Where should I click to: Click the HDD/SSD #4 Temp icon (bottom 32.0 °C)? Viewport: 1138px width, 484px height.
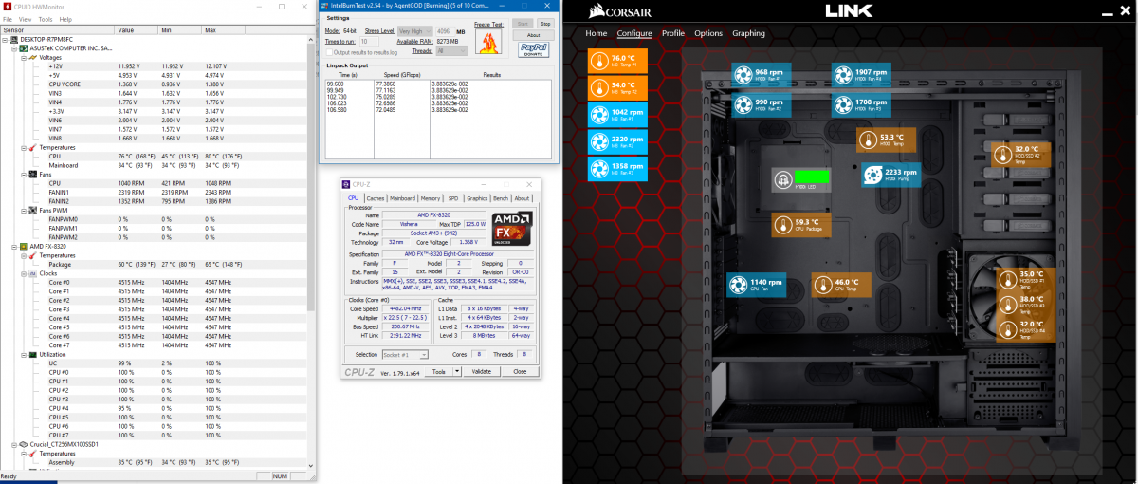click(x=1009, y=329)
